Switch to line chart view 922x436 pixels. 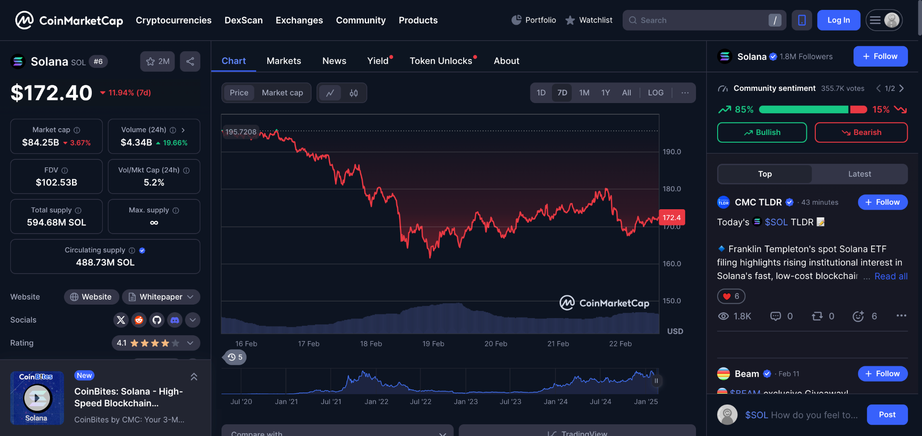[x=330, y=93]
